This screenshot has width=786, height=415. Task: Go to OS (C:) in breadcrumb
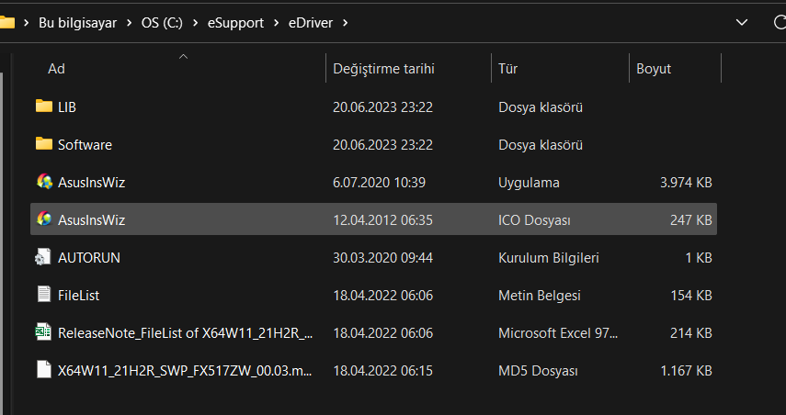(x=162, y=23)
